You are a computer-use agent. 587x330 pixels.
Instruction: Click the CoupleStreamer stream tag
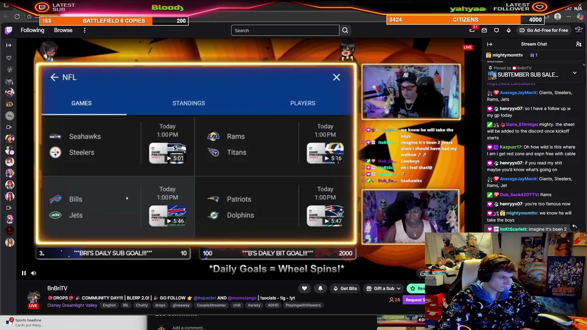211,305
